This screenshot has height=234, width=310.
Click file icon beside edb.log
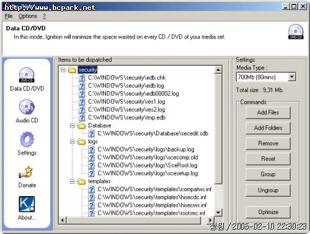(x=82, y=86)
